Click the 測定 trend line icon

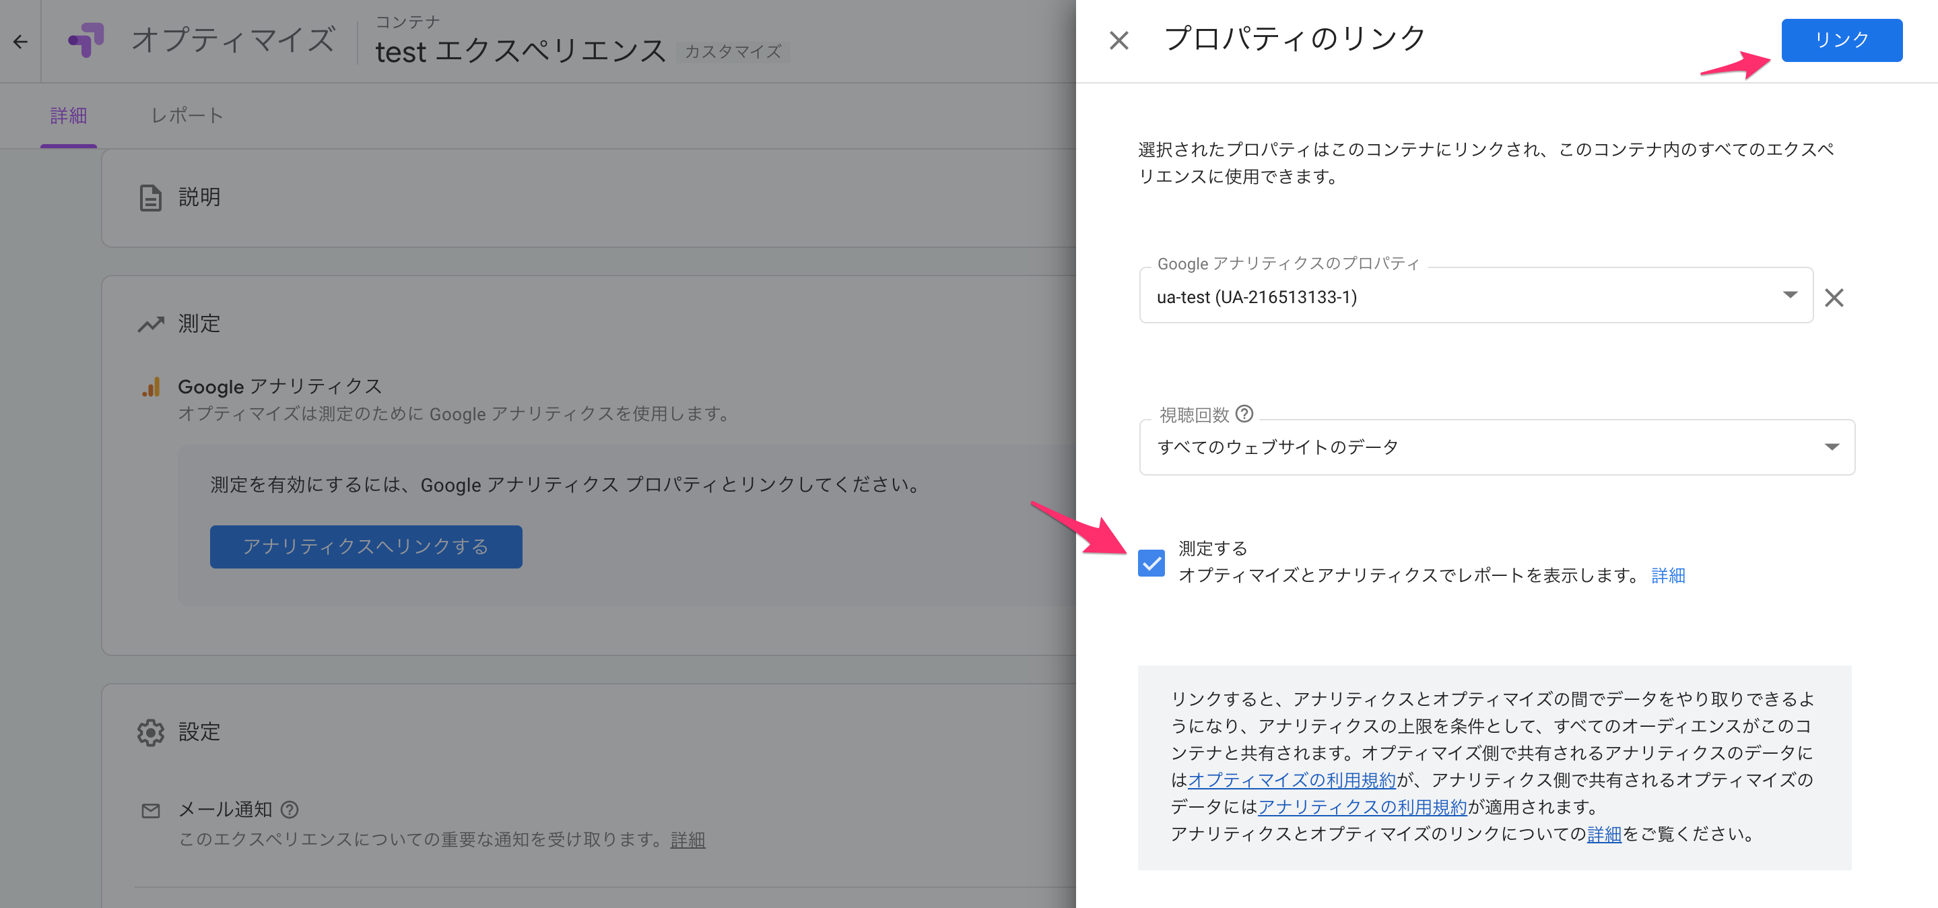click(x=152, y=324)
